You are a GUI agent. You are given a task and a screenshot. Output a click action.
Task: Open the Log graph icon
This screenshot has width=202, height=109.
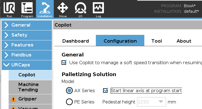(98, 8)
